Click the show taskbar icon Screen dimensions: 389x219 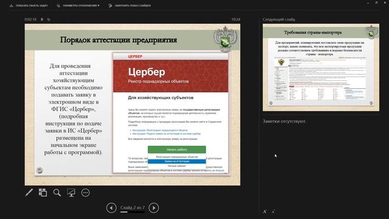12,5
